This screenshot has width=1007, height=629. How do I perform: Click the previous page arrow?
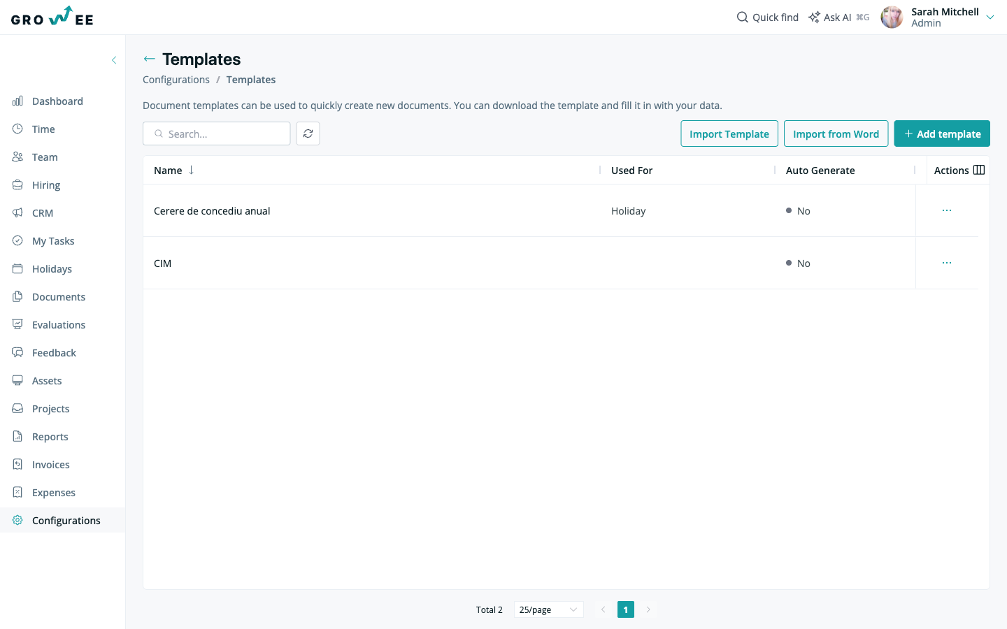pos(604,609)
